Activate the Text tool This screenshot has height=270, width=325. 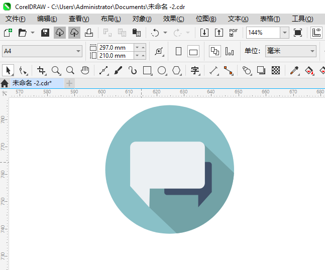pyautogui.click(x=195, y=70)
